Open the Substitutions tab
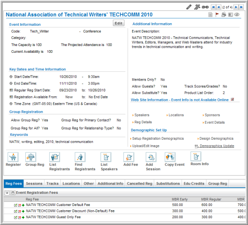 point(168,184)
